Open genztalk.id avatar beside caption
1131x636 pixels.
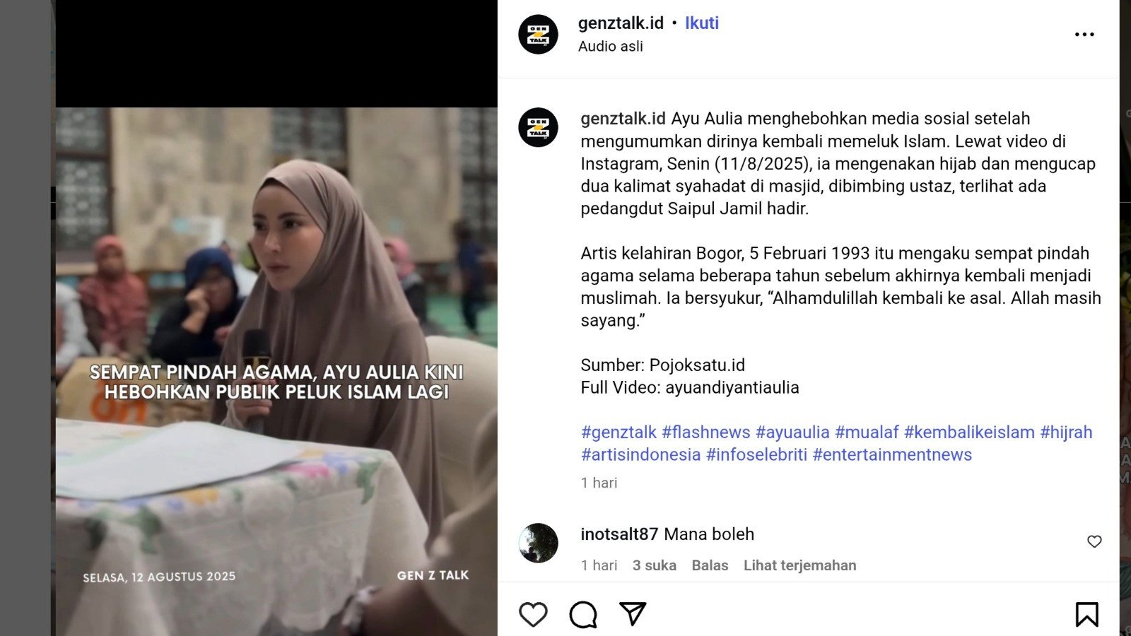pyautogui.click(x=538, y=127)
